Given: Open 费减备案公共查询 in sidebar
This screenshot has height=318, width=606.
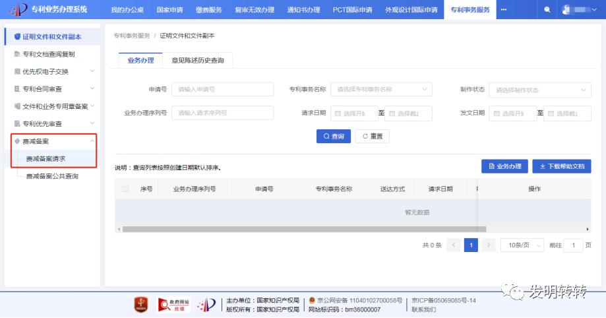Looking at the screenshot, I should [52, 176].
